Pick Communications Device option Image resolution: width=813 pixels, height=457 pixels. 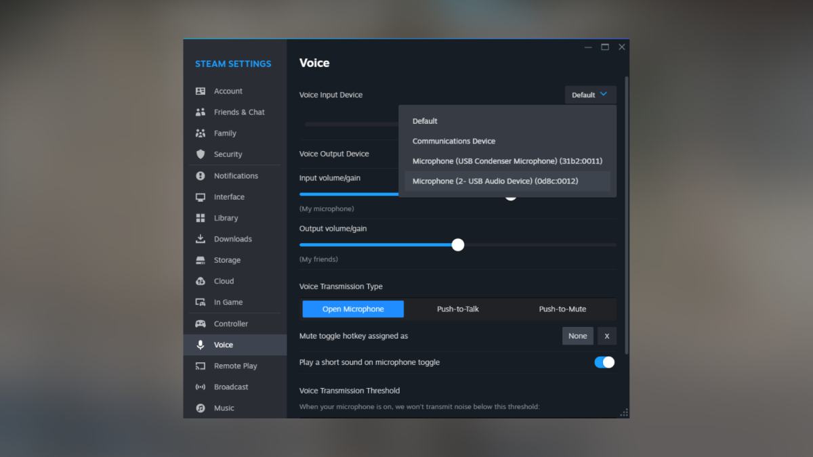pyautogui.click(x=454, y=141)
